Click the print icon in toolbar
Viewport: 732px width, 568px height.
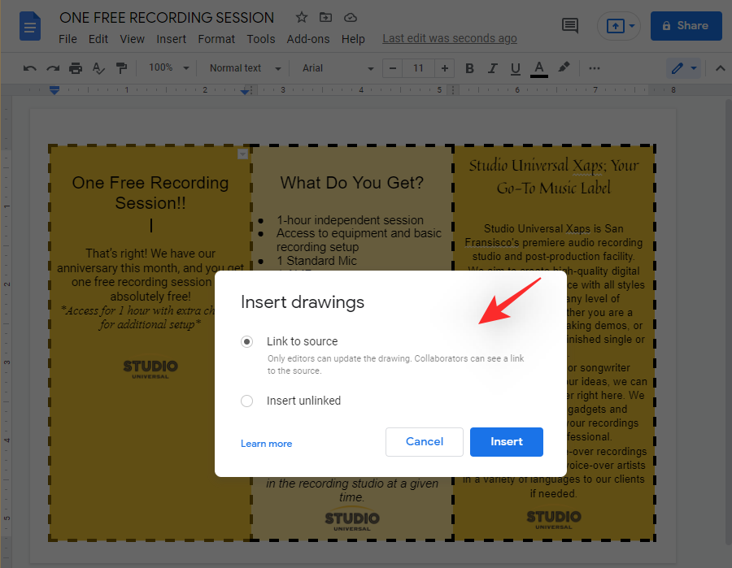point(76,68)
